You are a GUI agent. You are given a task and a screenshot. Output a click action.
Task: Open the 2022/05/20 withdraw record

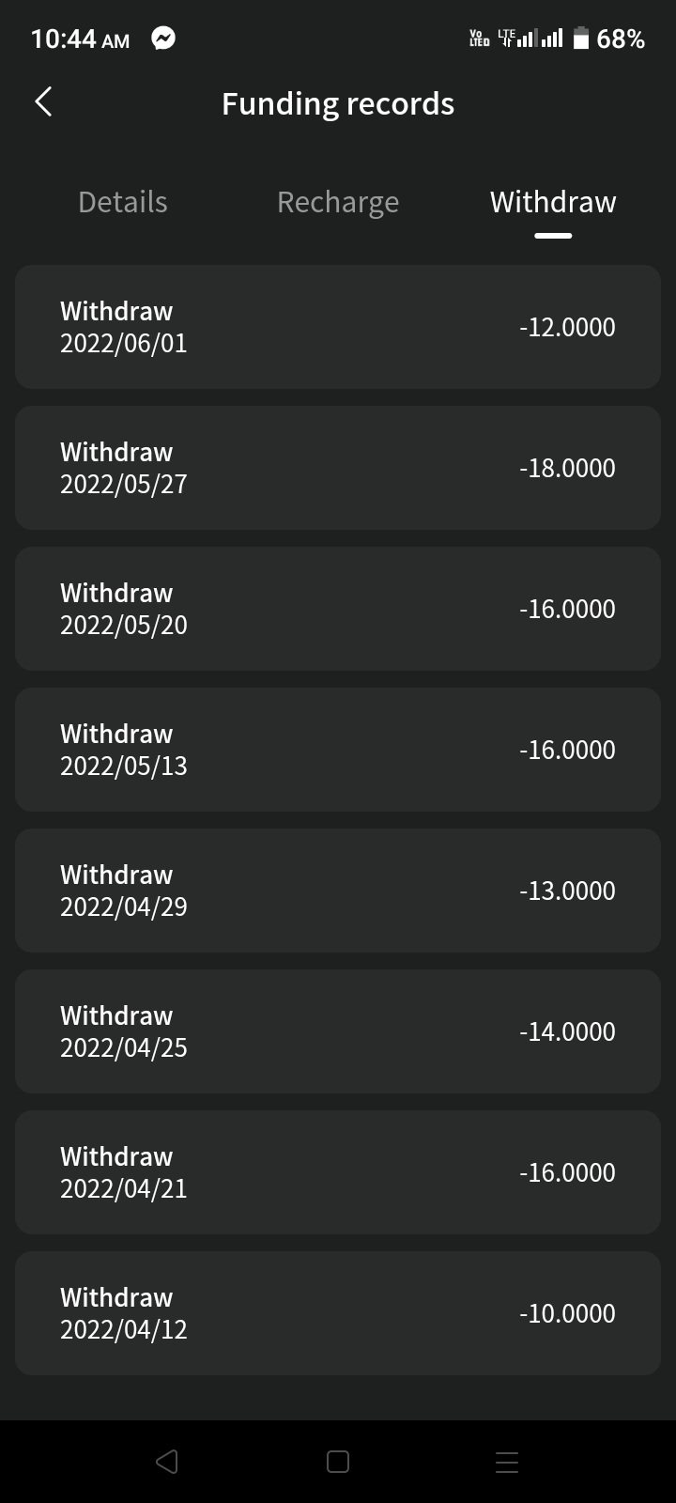338,609
